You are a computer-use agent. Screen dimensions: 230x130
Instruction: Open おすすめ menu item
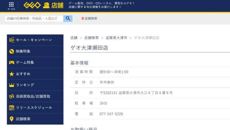coord(35,74)
